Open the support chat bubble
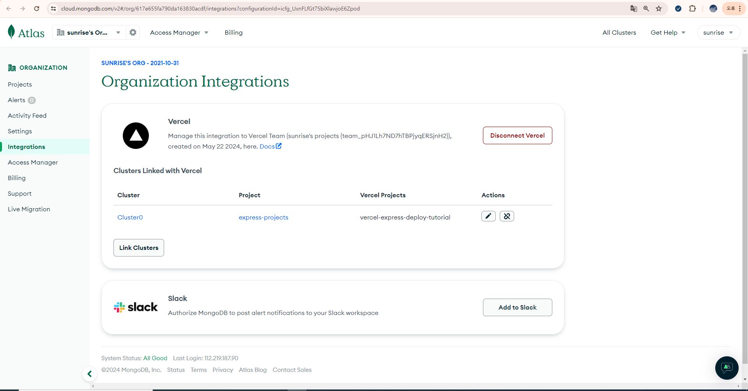Screen dimensions: 748x391 click(727, 368)
